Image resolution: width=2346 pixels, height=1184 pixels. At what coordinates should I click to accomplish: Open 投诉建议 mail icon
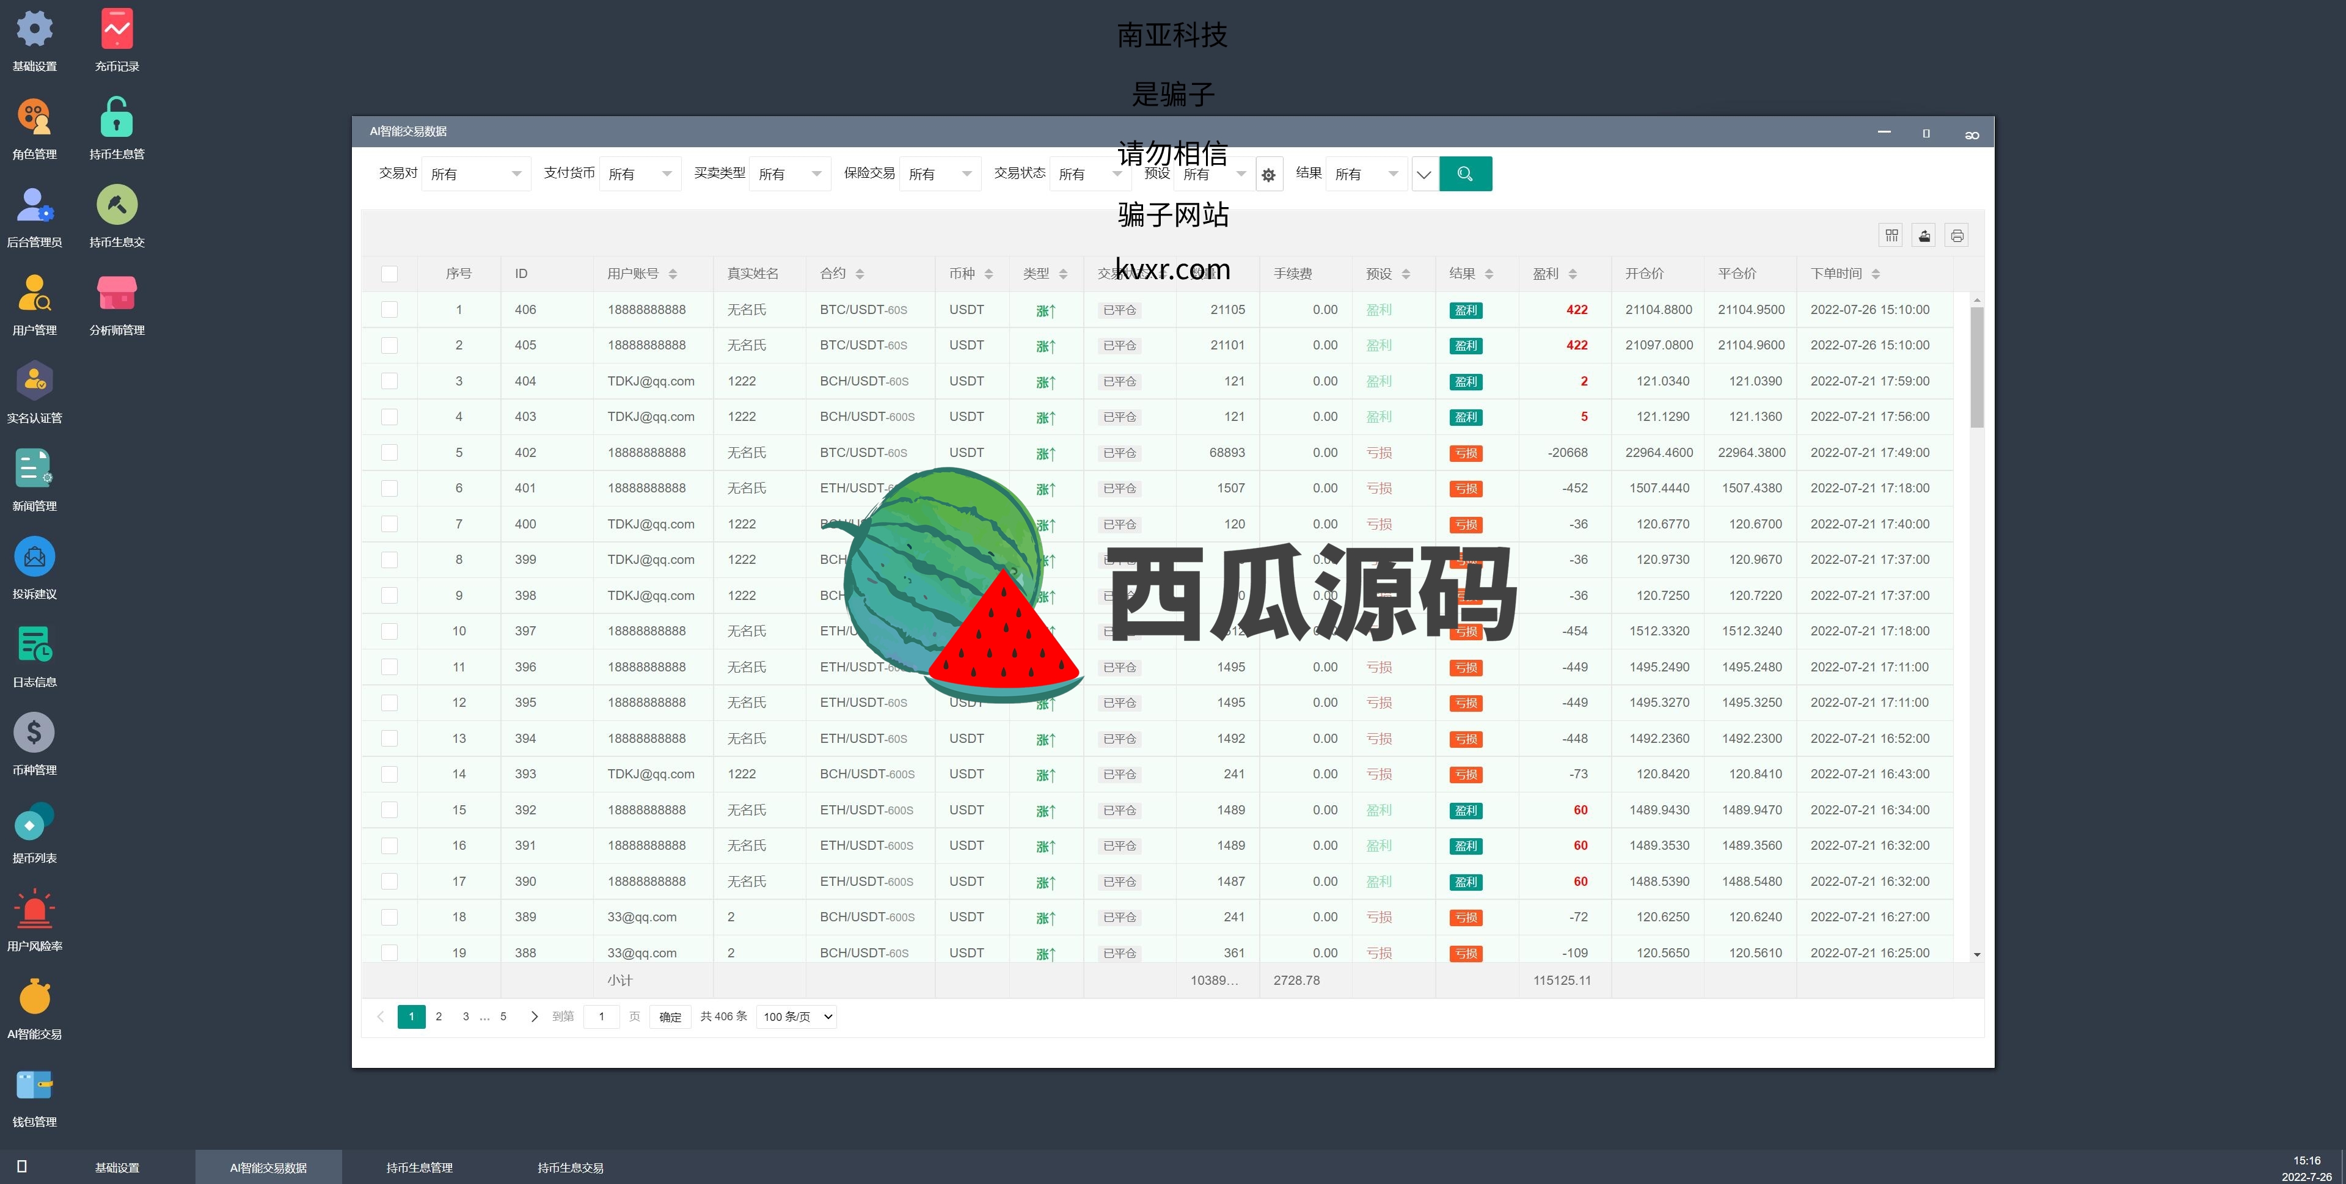click(35, 568)
